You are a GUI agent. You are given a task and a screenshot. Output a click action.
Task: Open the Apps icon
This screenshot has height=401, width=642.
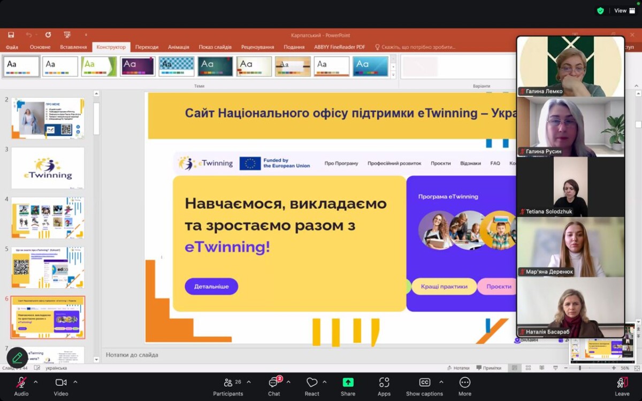click(x=384, y=383)
